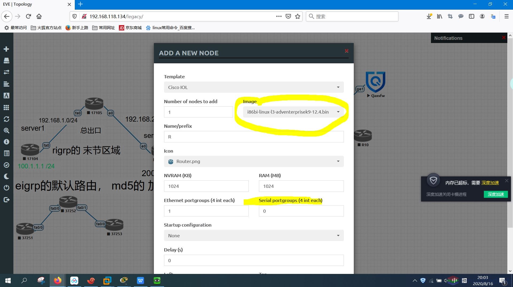This screenshot has width=513, height=287.
Task: Open the linux常用命令 bookmark
Action: click(x=170, y=28)
